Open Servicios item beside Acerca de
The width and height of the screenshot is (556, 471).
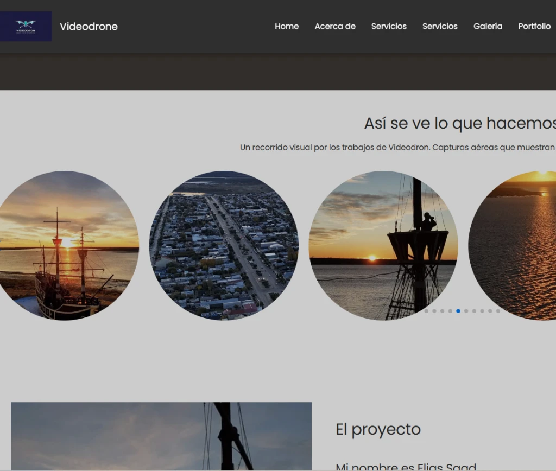tap(389, 26)
